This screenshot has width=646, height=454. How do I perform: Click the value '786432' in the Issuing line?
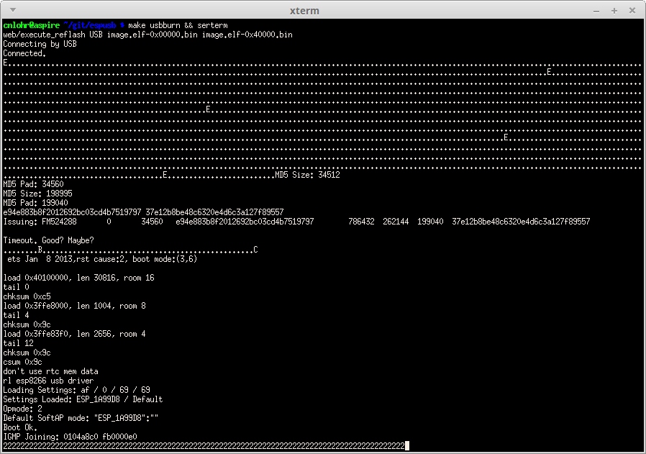pyautogui.click(x=361, y=222)
